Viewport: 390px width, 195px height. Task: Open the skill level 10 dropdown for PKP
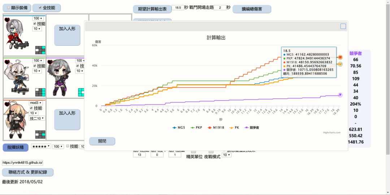pos(37,71)
